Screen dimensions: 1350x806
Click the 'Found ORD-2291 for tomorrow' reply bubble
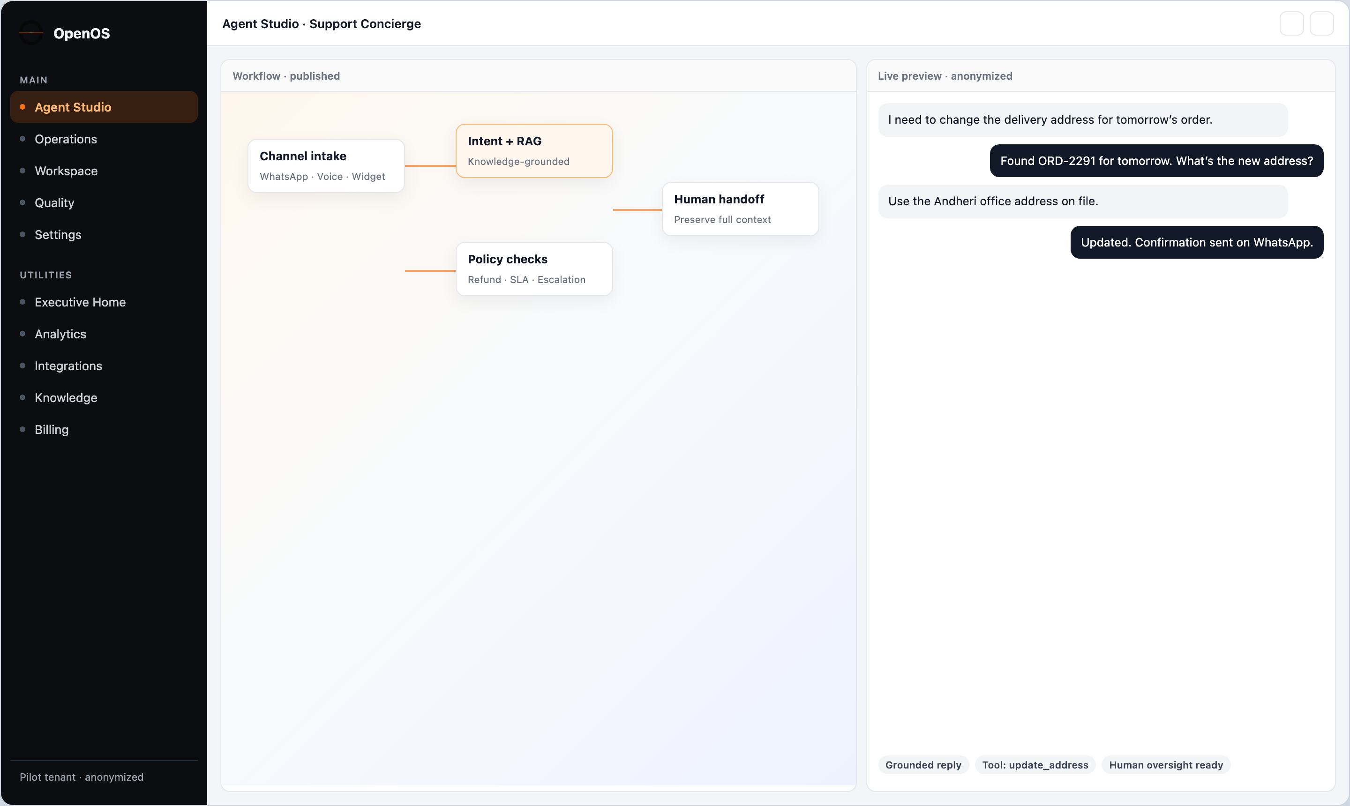click(1156, 161)
